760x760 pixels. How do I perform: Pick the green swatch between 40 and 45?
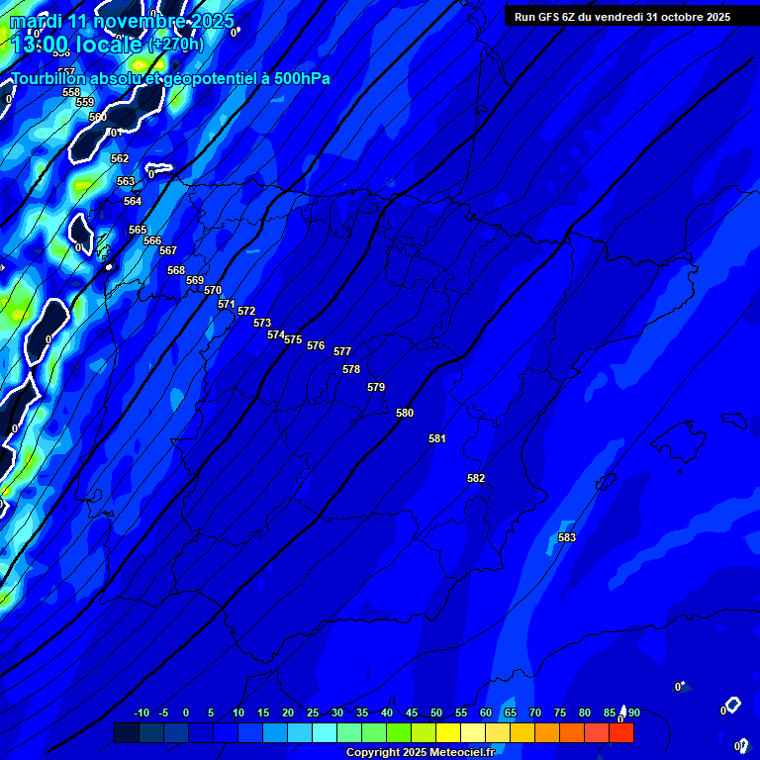(398, 732)
